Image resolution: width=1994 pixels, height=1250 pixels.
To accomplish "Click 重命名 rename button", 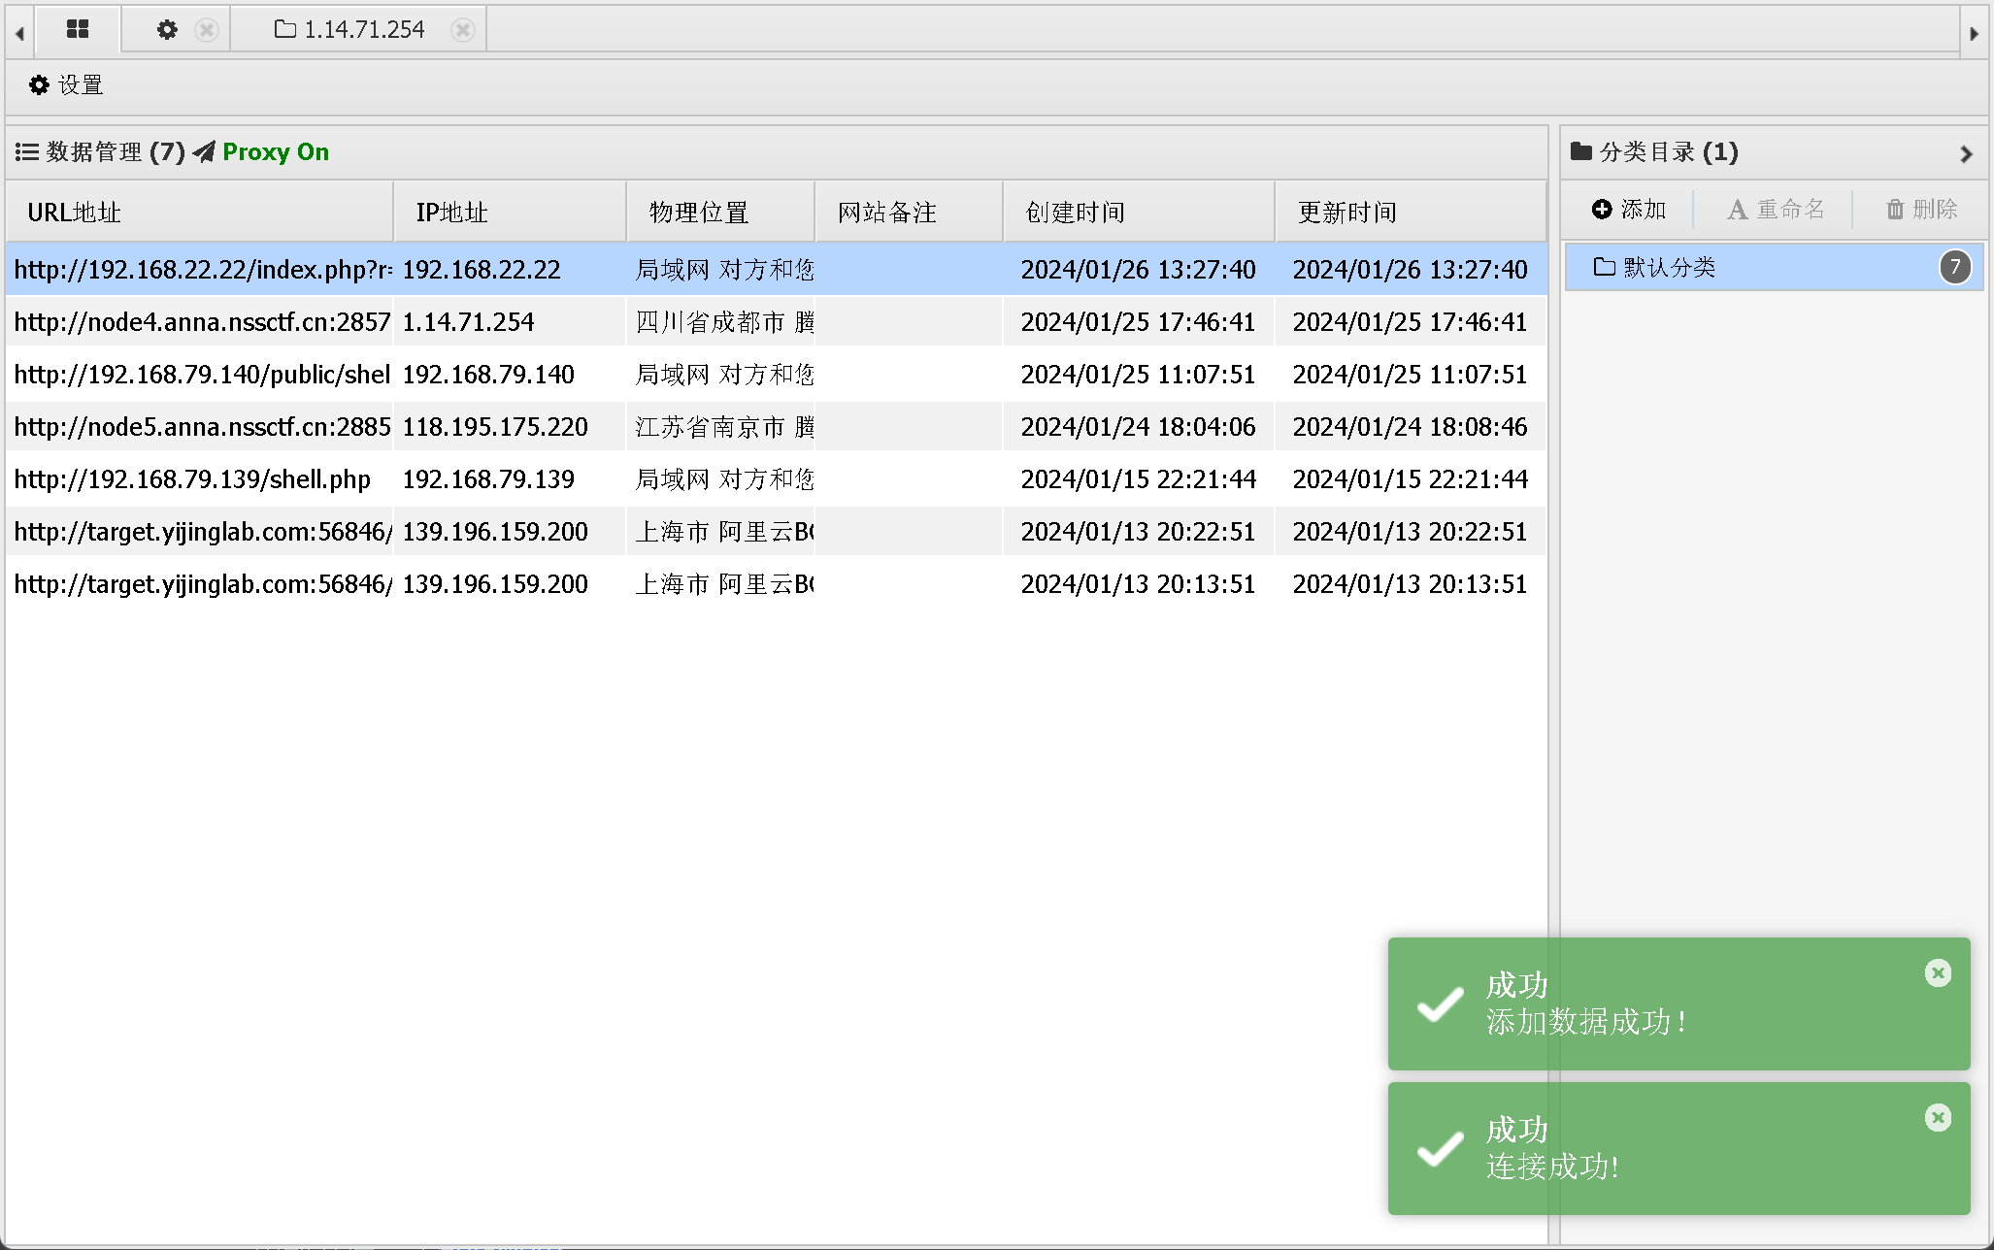I will click(x=1776, y=210).
